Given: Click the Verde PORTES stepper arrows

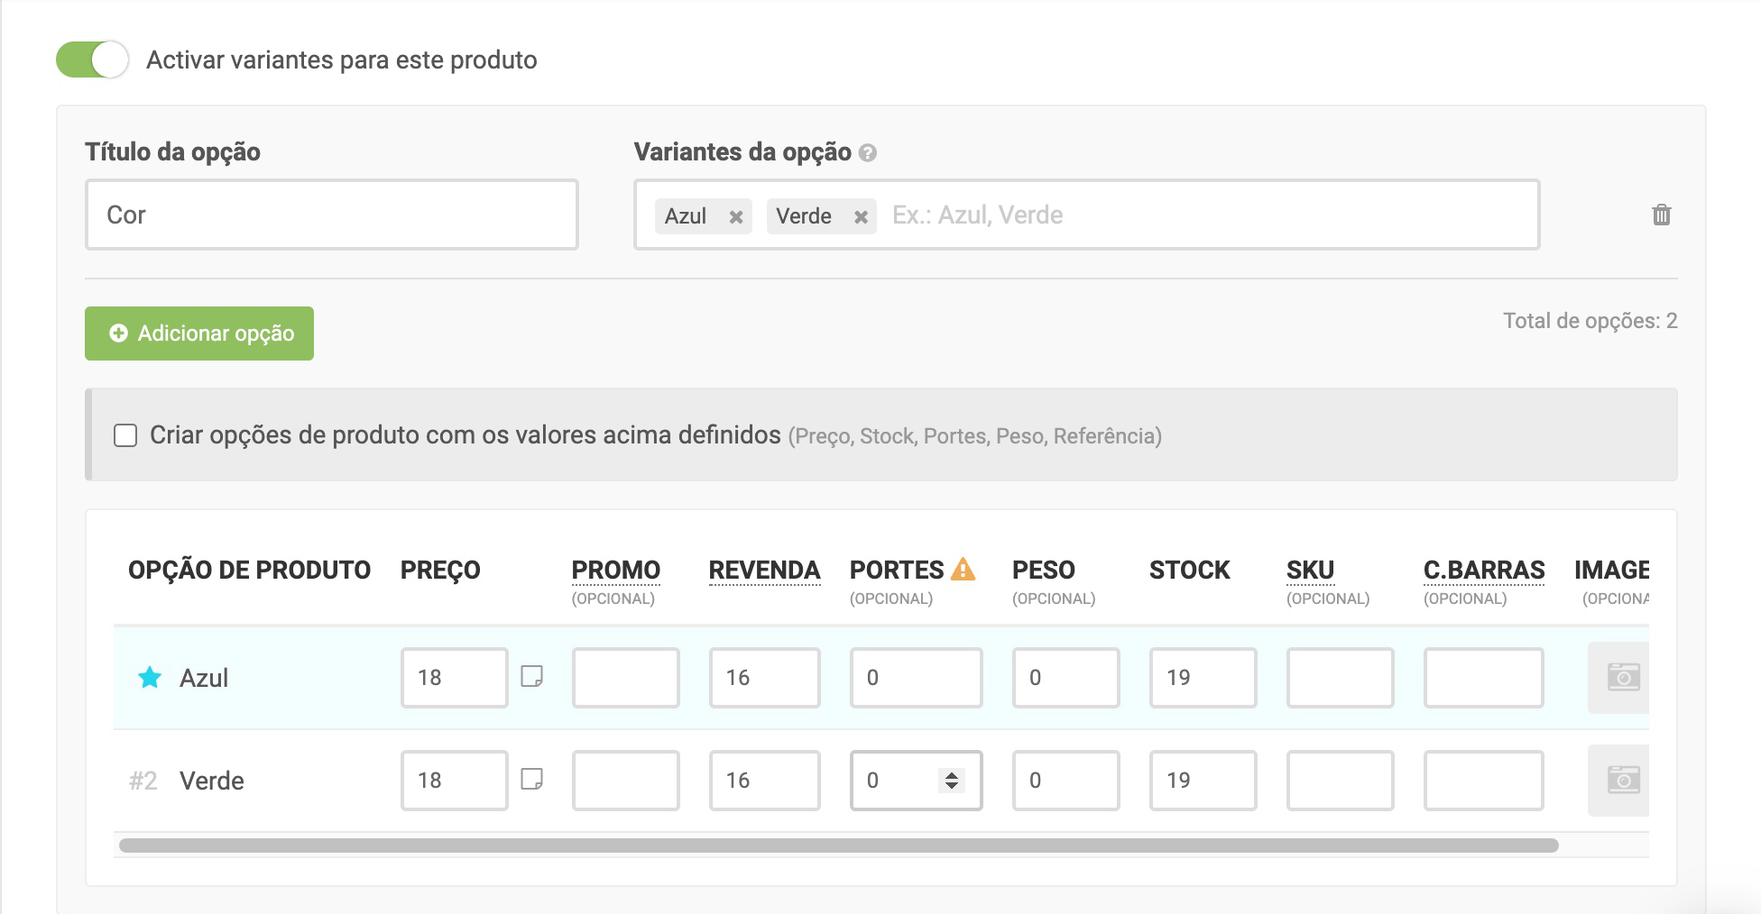Looking at the screenshot, I should coord(952,781).
